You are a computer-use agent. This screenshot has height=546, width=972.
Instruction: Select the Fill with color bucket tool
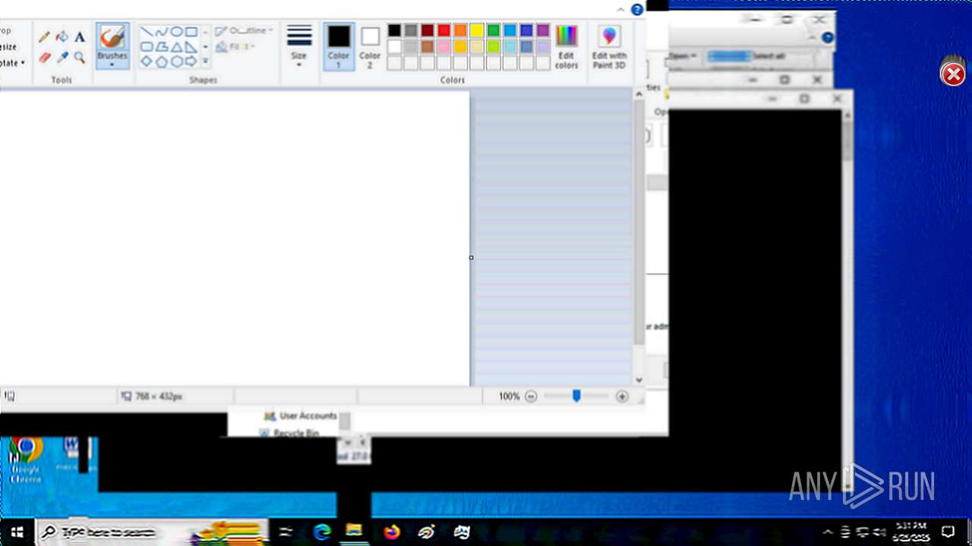(62, 36)
